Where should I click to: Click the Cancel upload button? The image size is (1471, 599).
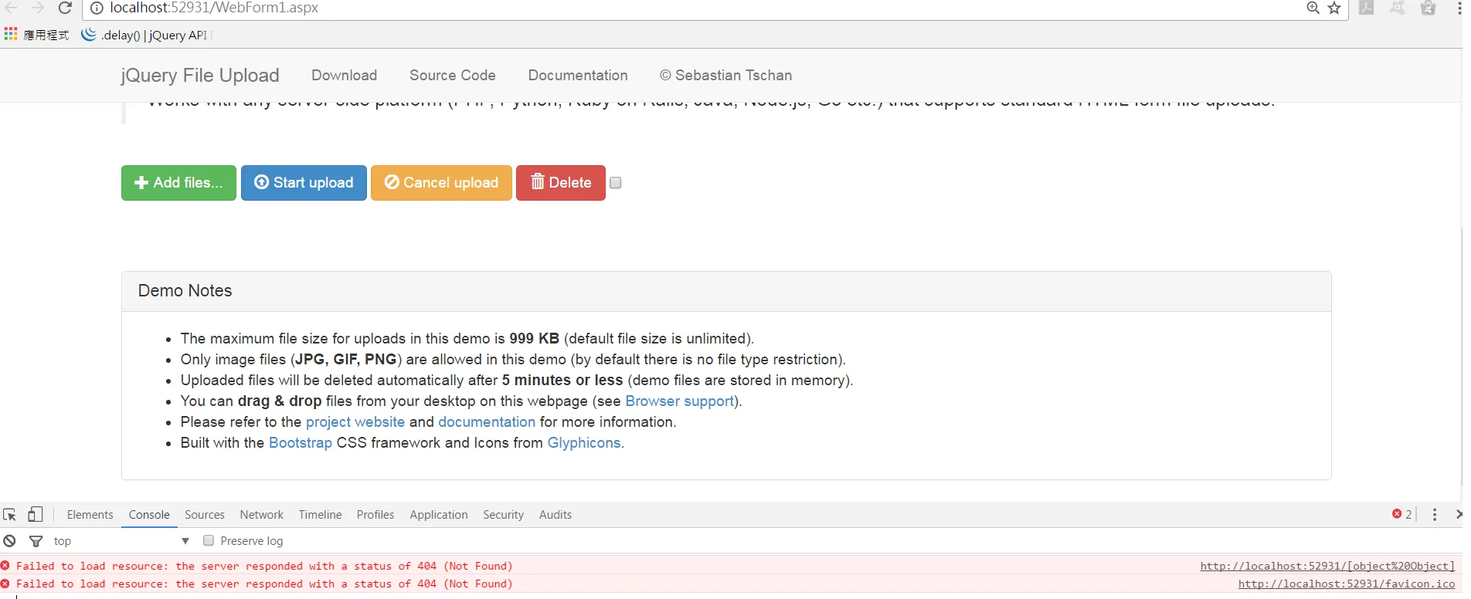point(441,183)
